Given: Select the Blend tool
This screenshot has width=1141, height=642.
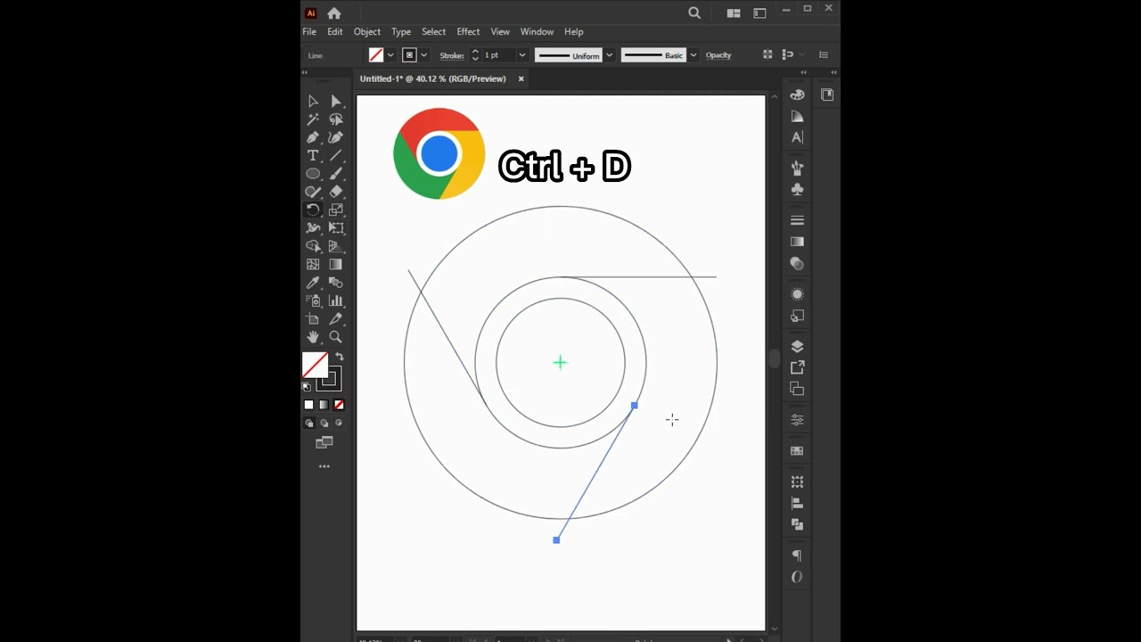Looking at the screenshot, I should point(336,283).
